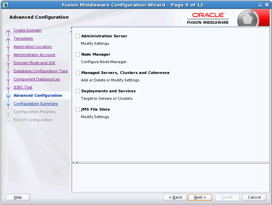The height and width of the screenshot is (205, 272).
Task: Click 'Modify Settings' under Administration Server
Action: pyautogui.click(x=95, y=43)
